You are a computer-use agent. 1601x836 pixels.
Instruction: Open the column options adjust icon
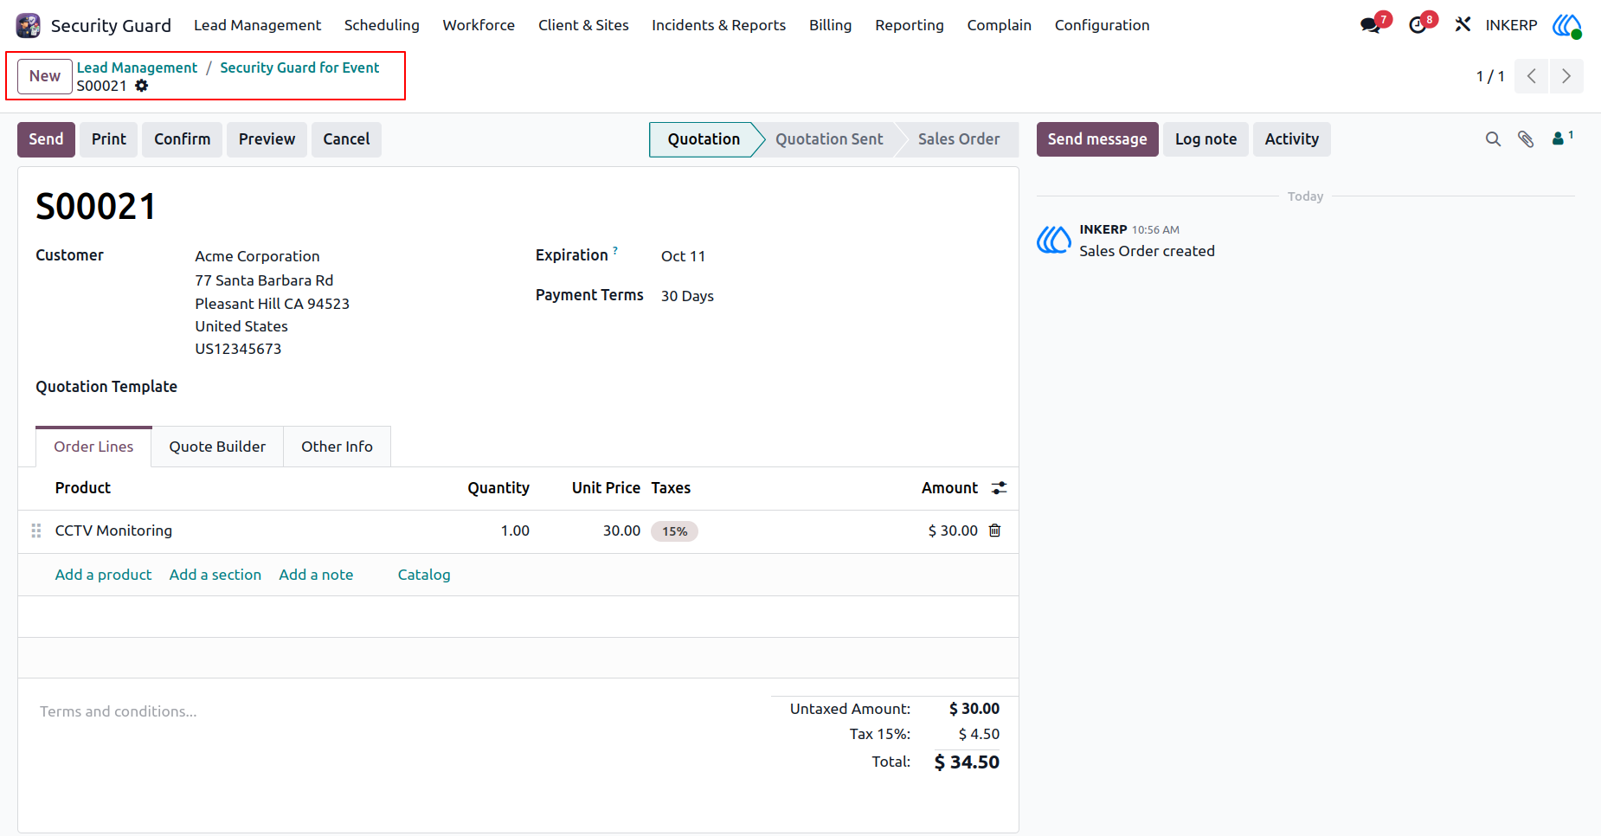point(999,488)
